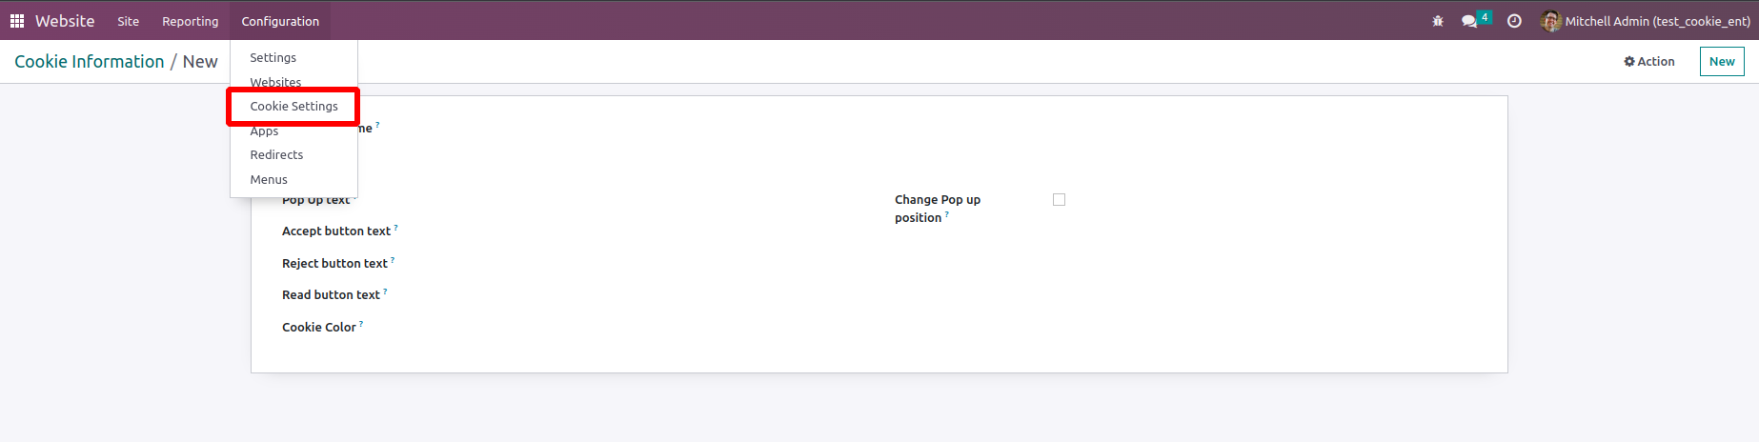
Task: Click help tooltip beside Cookie Color
Action: point(361,324)
